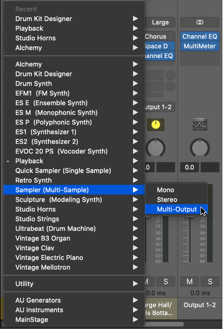Click the yellow knob icon button
The height and width of the screenshot is (329, 223).
(156, 124)
